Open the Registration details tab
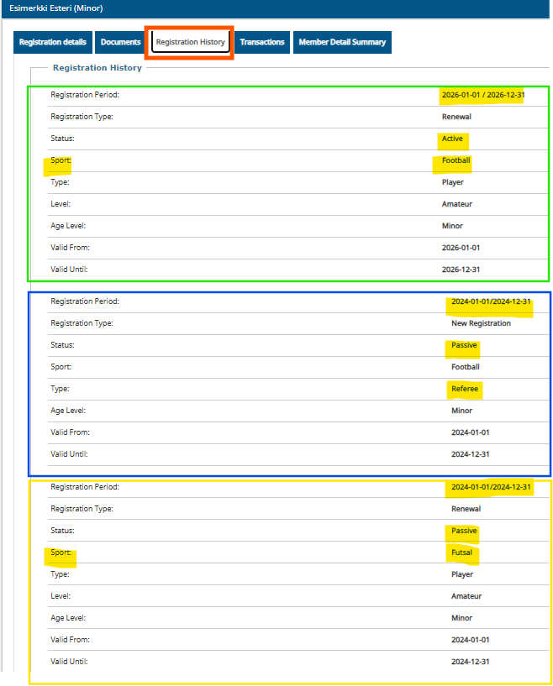Viewport: 553px width, 686px height. 53,42
